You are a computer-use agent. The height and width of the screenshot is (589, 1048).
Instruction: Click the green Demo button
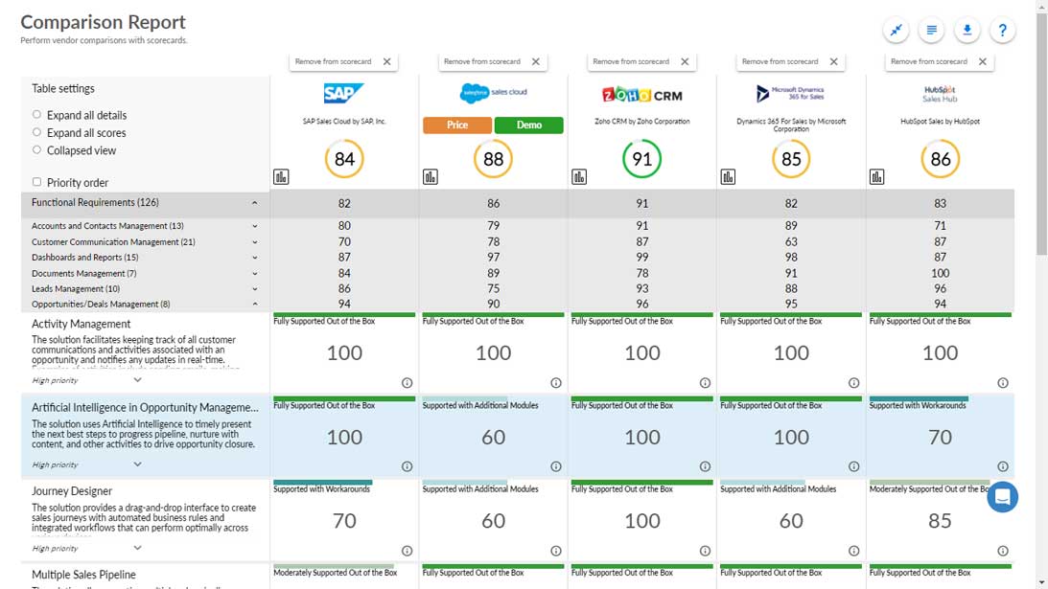pyautogui.click(x=528, y=125)
